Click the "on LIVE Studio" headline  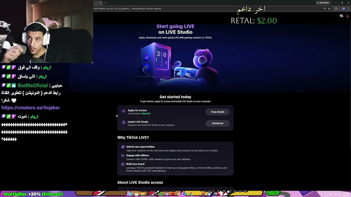click(x=175, y=32)
